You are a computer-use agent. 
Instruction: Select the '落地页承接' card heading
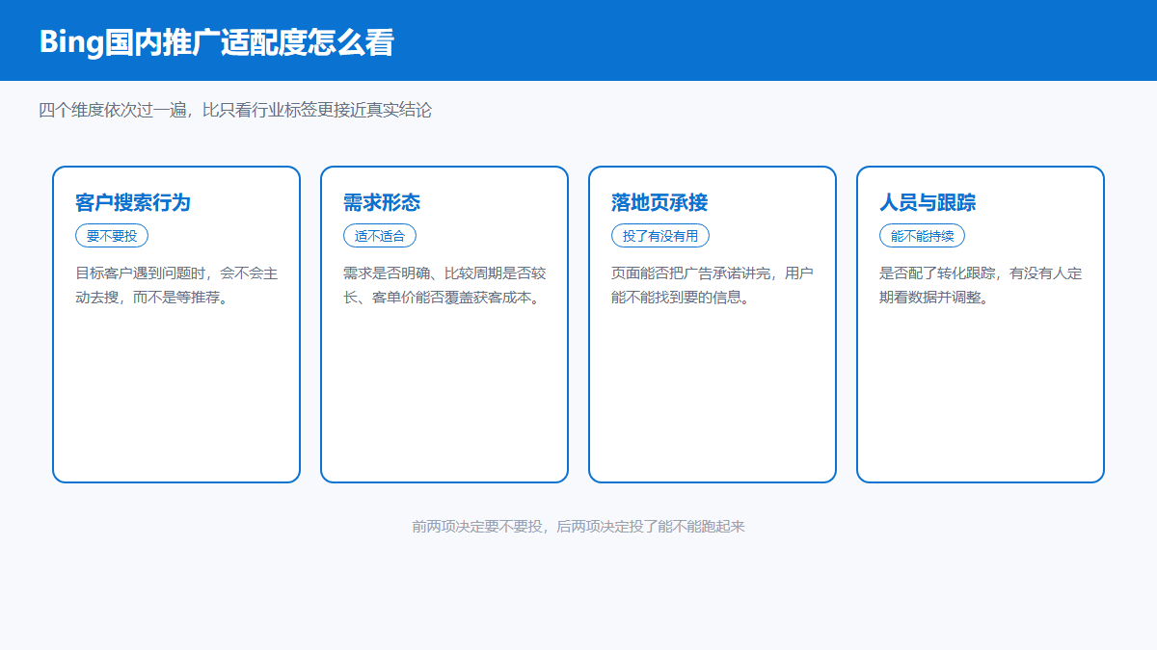(659, 202)
